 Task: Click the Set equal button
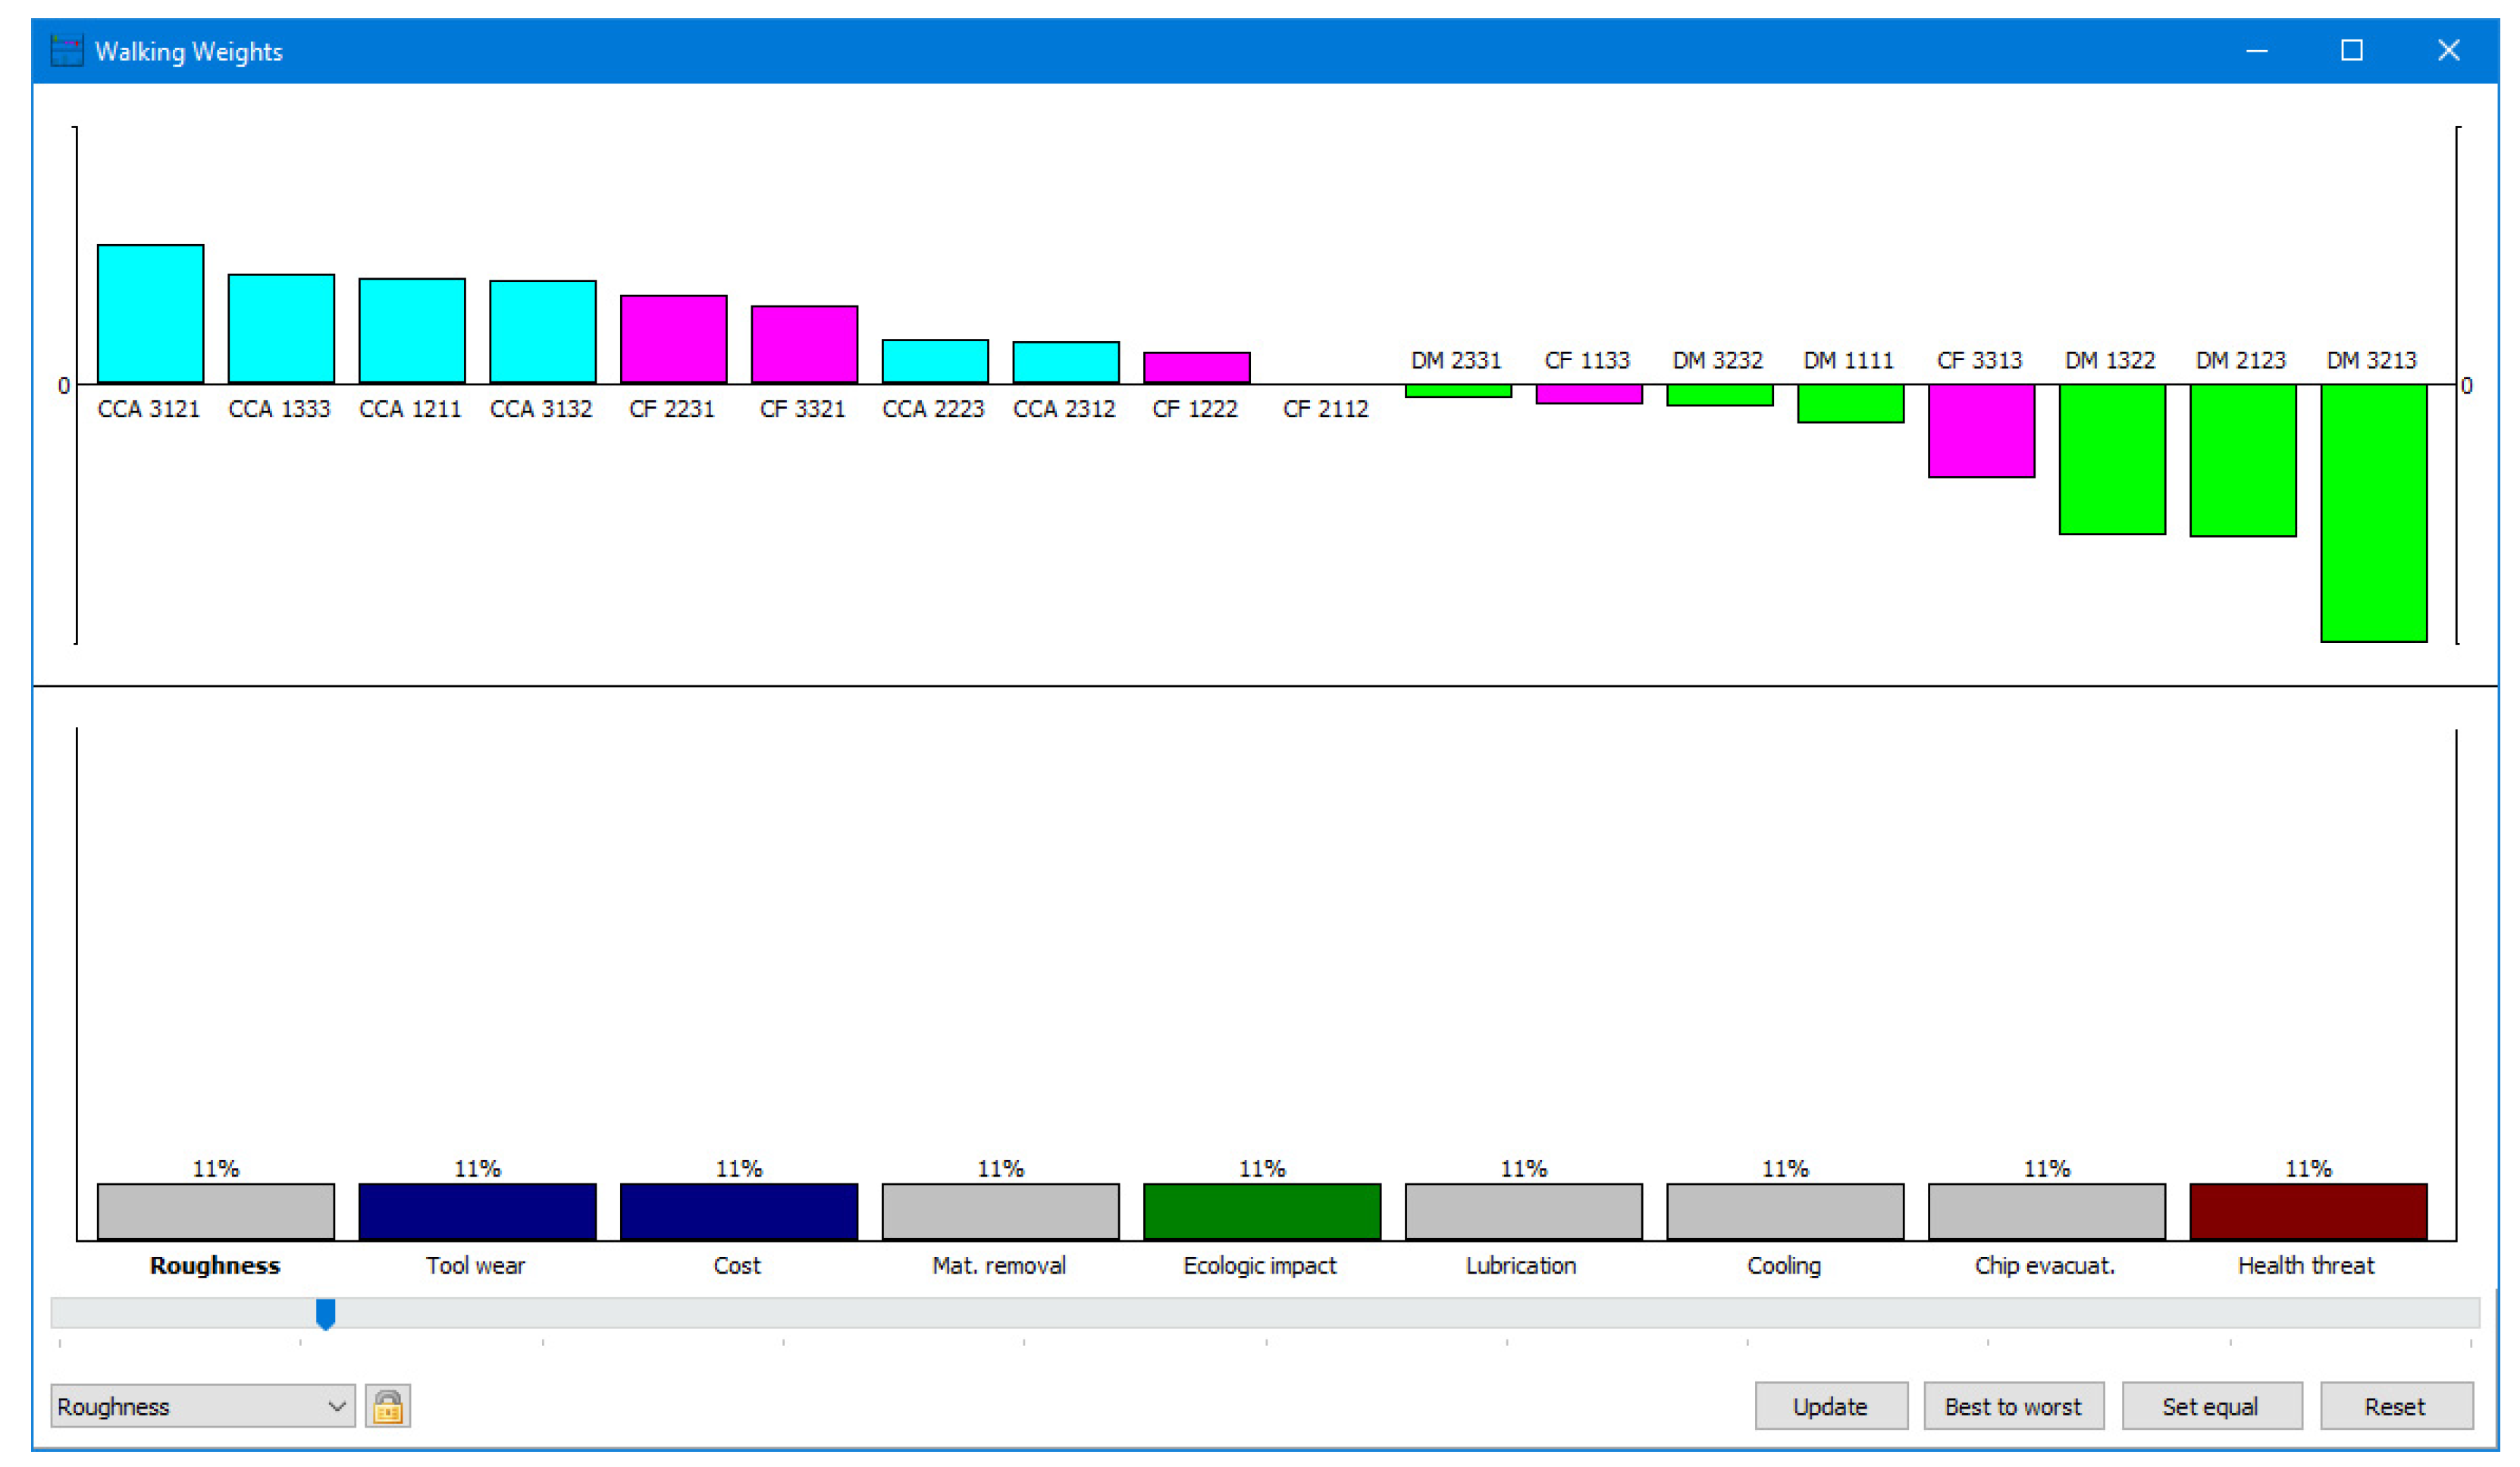tap(2211, 1407)
